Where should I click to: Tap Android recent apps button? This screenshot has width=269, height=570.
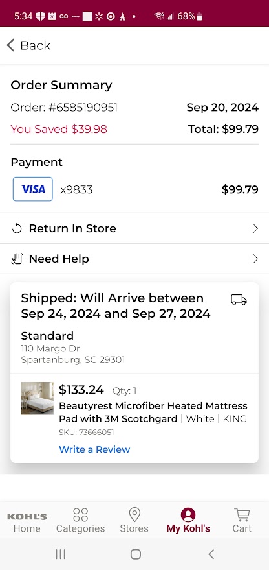[x=61, y=554]
